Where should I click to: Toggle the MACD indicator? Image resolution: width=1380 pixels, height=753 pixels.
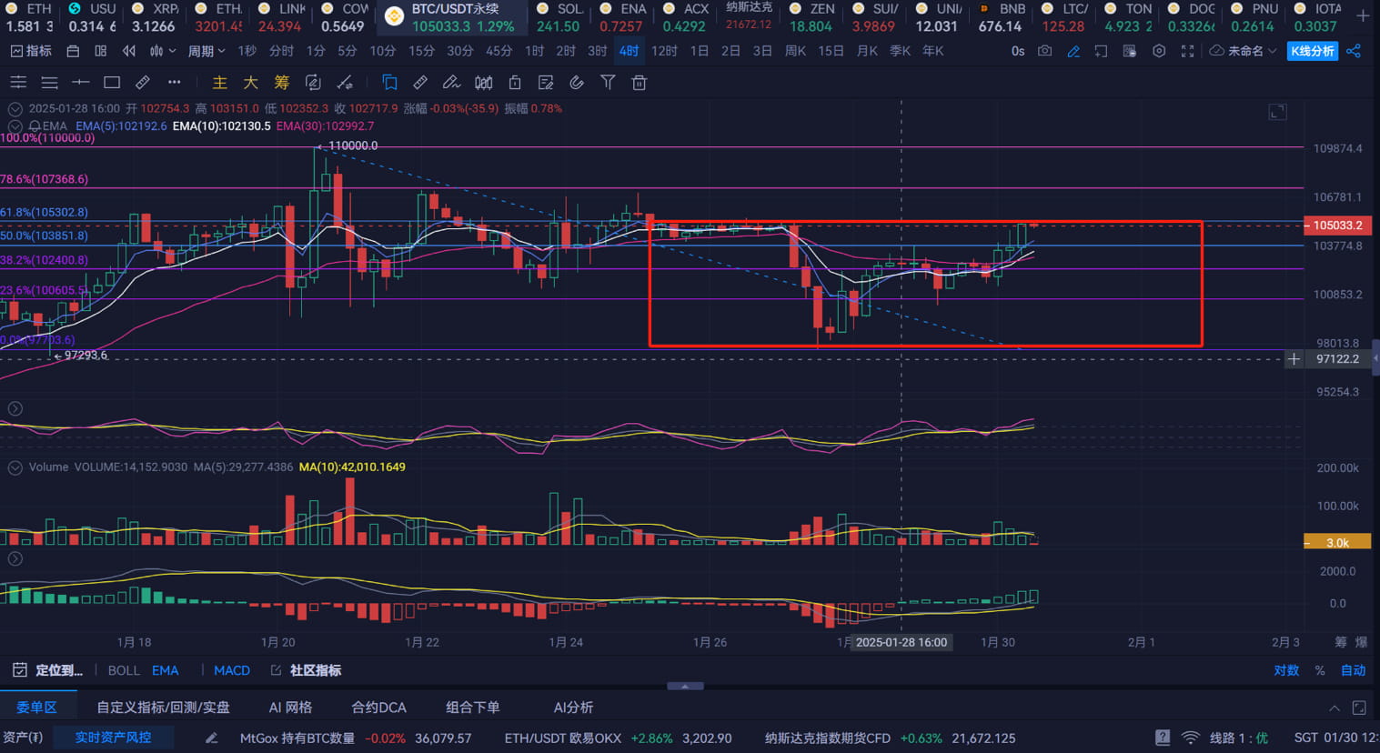(x=232, y=670)
